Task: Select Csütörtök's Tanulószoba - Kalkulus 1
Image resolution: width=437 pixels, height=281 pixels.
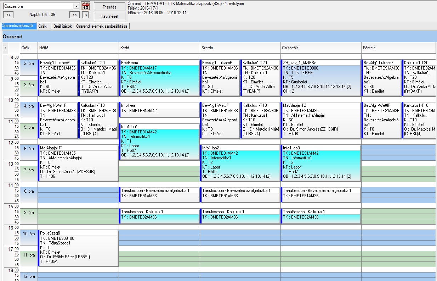Action: pyautogui.click(x=321, y=216)
